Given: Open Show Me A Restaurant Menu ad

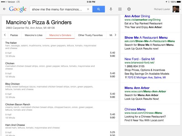Looking at the screenshot, I should point(146,37).
